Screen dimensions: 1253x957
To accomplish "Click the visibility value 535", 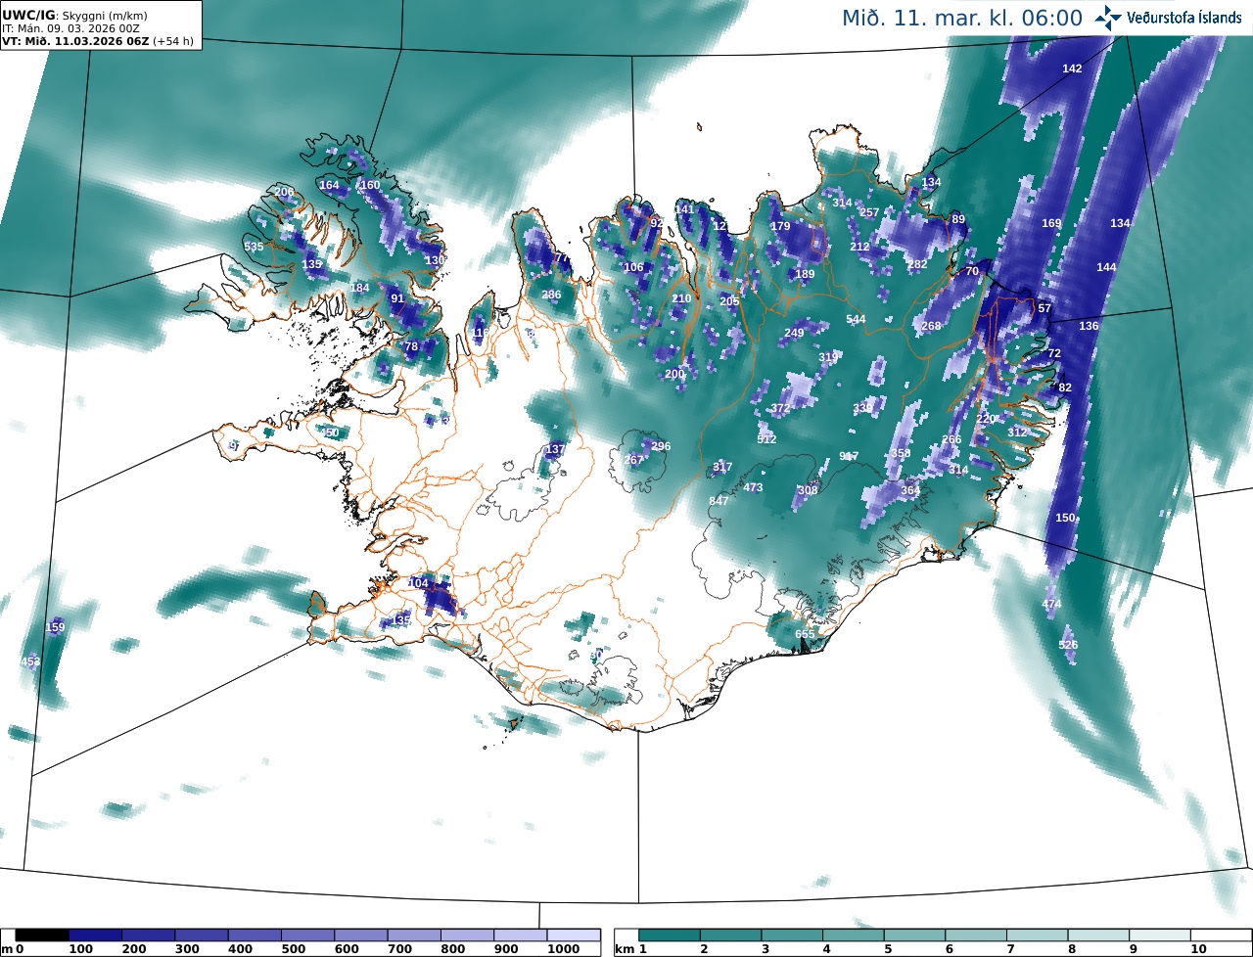I will pyautogui.click(x=254, y=247).
